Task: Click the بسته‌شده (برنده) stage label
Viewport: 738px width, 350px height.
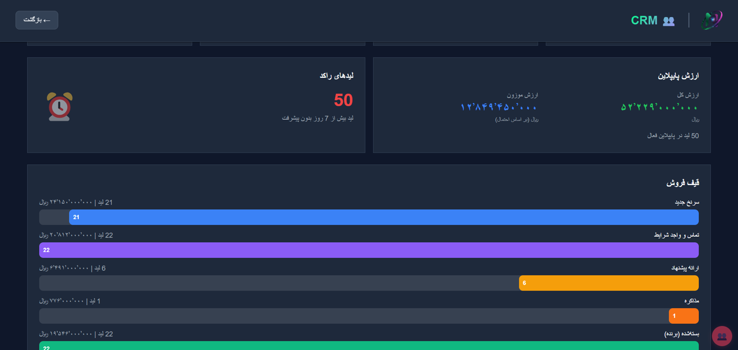Action: [682, 334]
